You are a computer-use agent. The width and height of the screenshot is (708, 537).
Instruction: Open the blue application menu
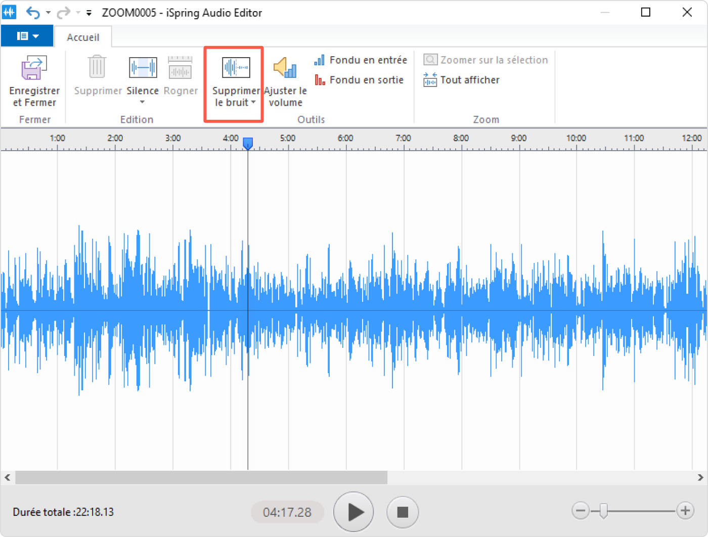click(x=27, y=35)
